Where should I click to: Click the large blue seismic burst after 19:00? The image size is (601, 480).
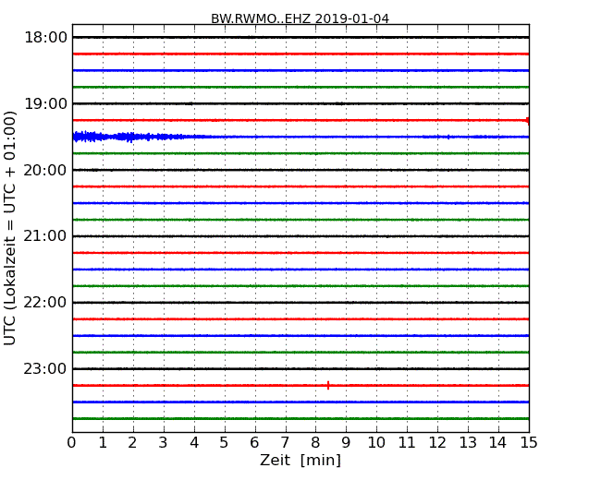tap(127, 137)
